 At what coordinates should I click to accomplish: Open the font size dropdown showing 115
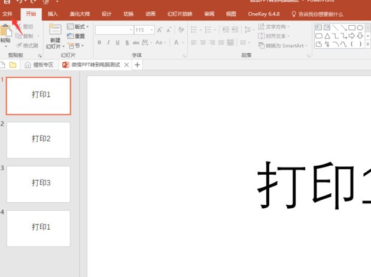[151, 30]
